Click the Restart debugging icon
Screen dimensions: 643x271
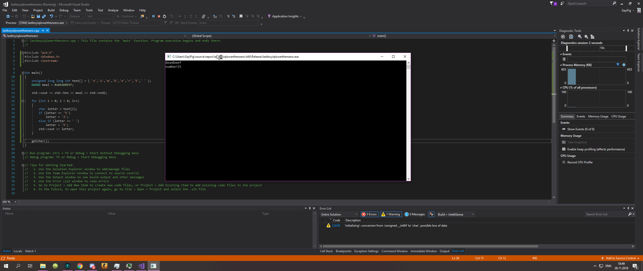coord(165,16)
